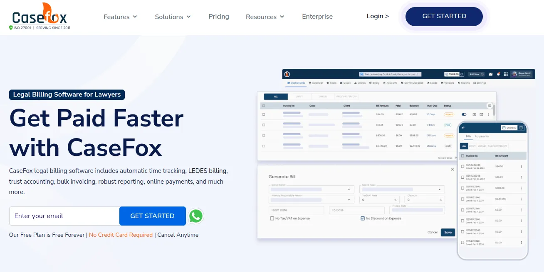
Task: Click the Login link
Action: coord(378,16)
